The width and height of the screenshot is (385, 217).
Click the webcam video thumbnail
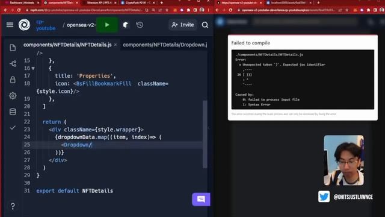(343, 160)
